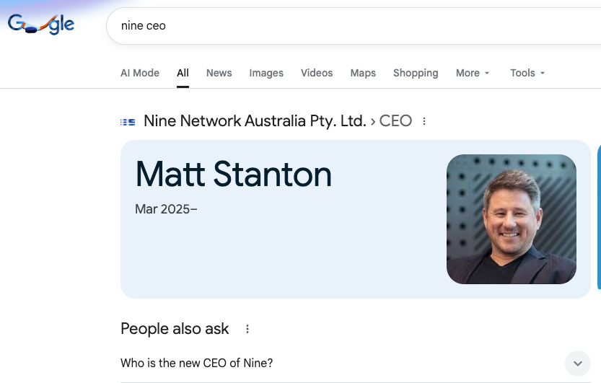601x383 pixels.
Task: Switch to the AI Mode tab
Action: 140,73
